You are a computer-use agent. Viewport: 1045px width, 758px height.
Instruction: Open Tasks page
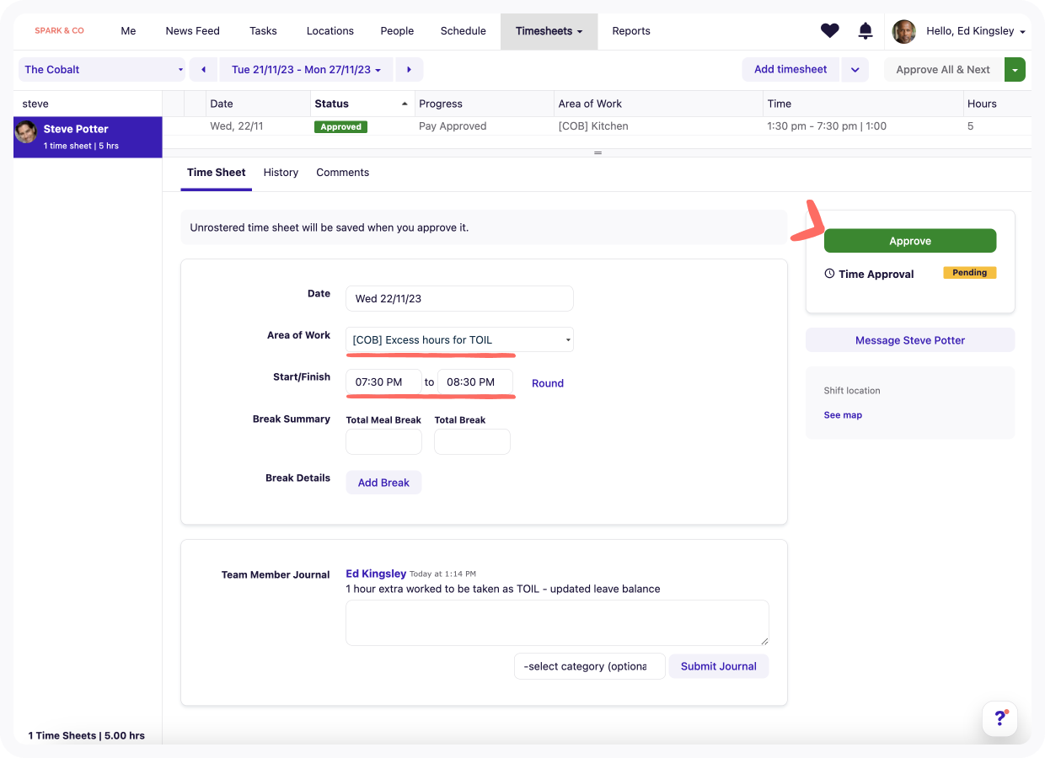tap(263, 31)
